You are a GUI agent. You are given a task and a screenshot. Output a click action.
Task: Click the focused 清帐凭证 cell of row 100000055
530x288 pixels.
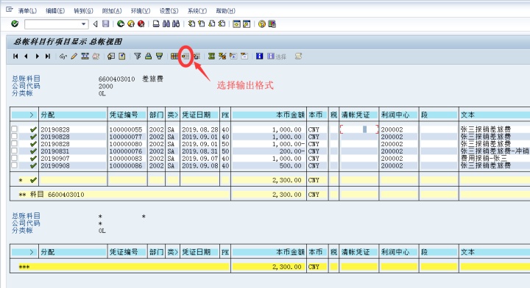tap(359, 129)
